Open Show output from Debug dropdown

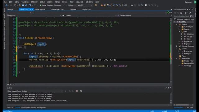click(x=62, y=91)
